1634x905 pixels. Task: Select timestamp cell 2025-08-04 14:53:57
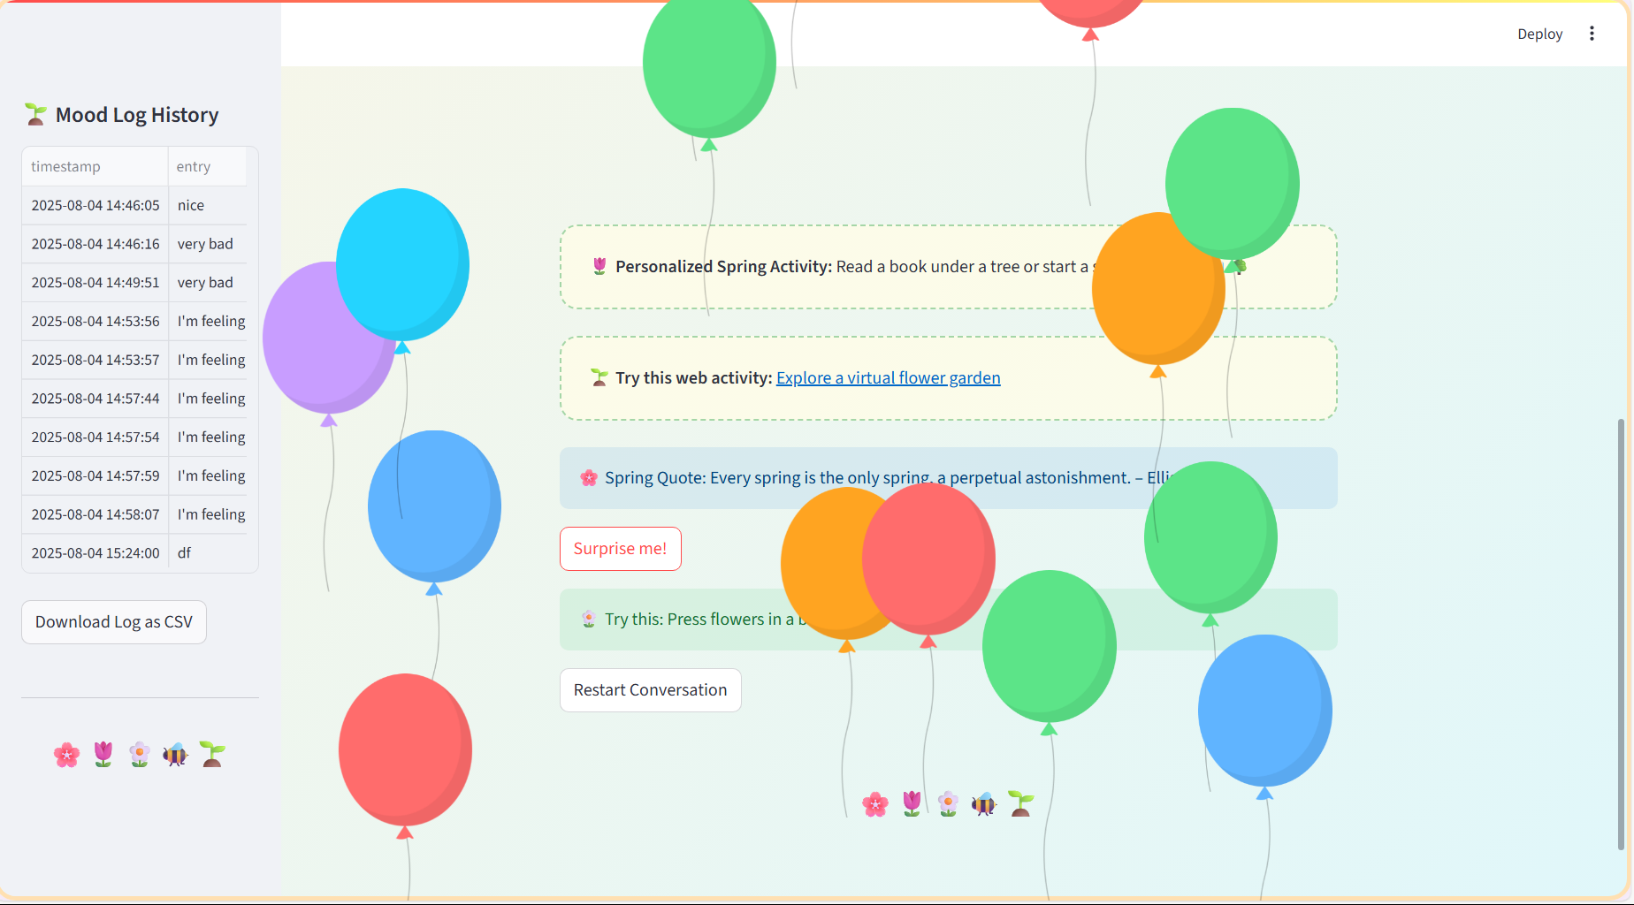click(95, 360)
